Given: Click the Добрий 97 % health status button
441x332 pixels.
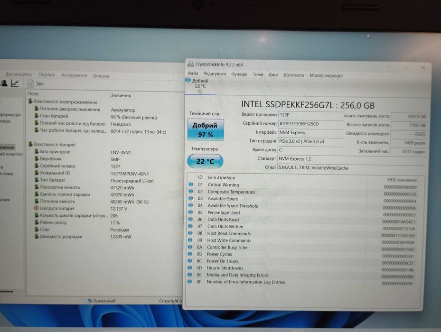Looking at the screenshot, I should [x=206, y=130].
